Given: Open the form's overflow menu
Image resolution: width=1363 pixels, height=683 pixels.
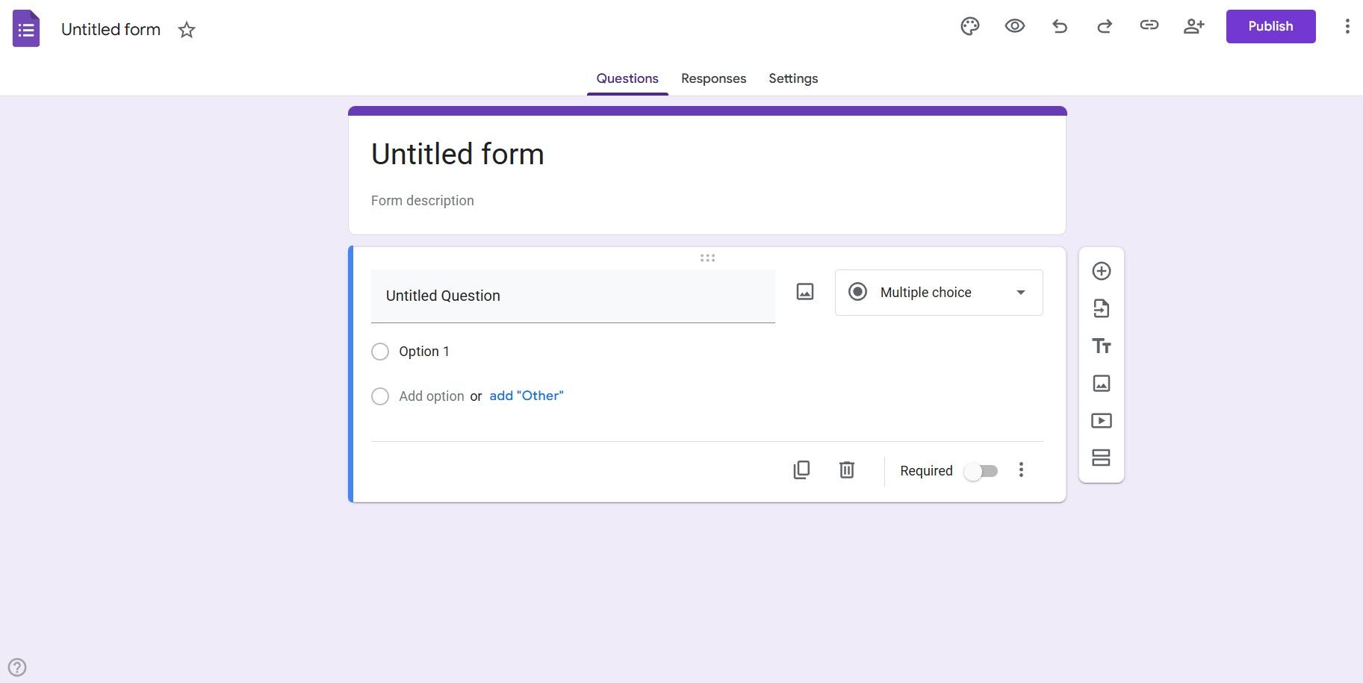Looking at the screenshot, I should [1347, 25].
